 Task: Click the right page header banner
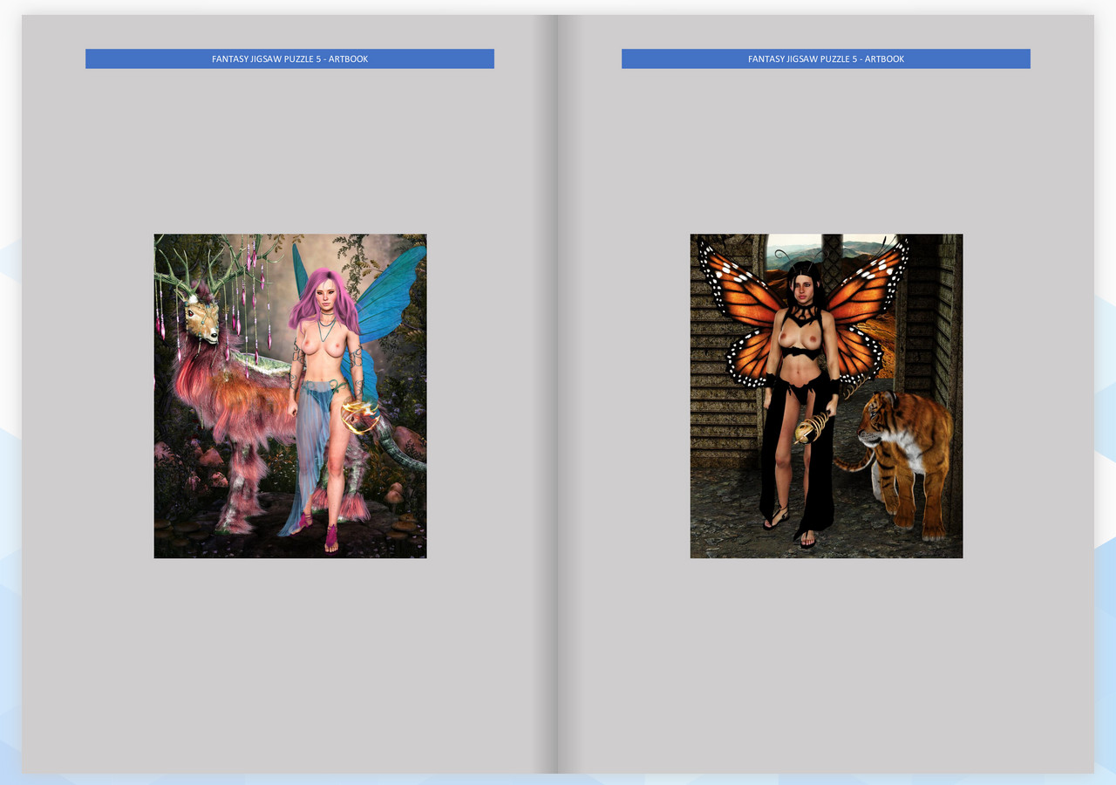[x=826, y=58]
